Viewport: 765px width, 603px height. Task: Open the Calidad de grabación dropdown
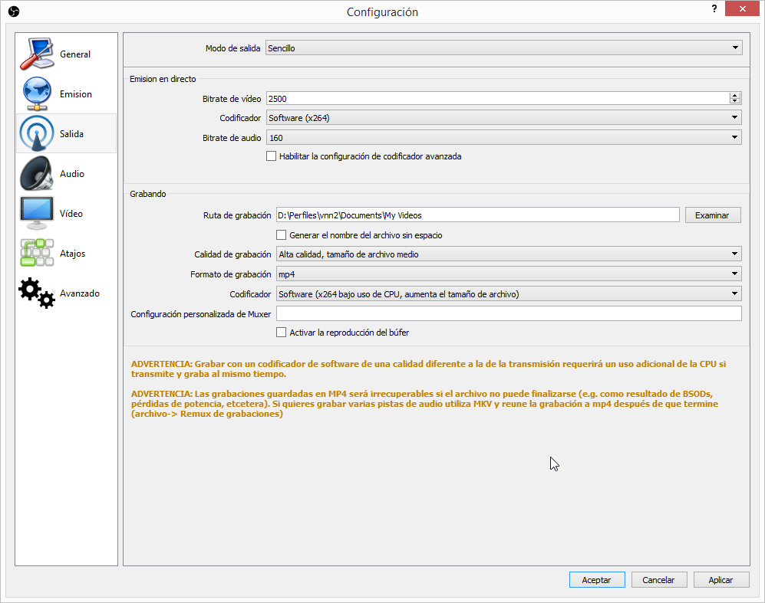pos(508,254)
